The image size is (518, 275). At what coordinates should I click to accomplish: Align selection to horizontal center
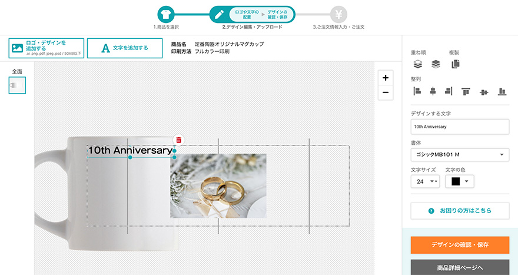(433, 91)
